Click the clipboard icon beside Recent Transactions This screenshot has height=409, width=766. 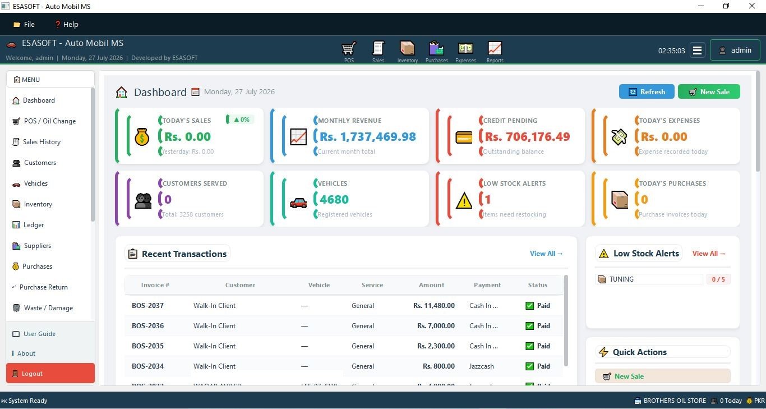[132, 254]
